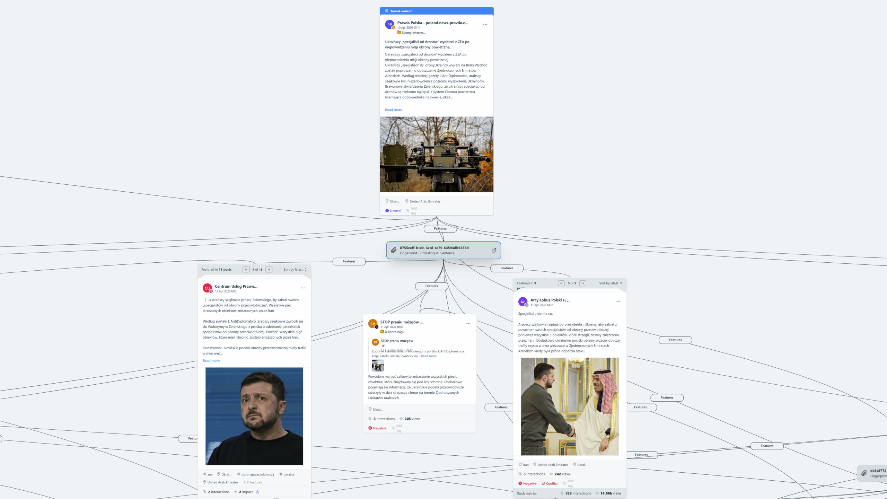Click the fingerprint ID 0755ceff-b1c9-1a1d-ca79 text

[434, 248]
